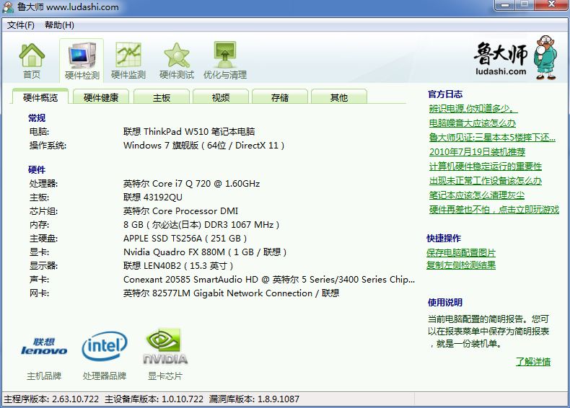Select the 8 GB DDR3 1067 MHz memory text
The image size is (570, 408).
[x=201, y=224]
